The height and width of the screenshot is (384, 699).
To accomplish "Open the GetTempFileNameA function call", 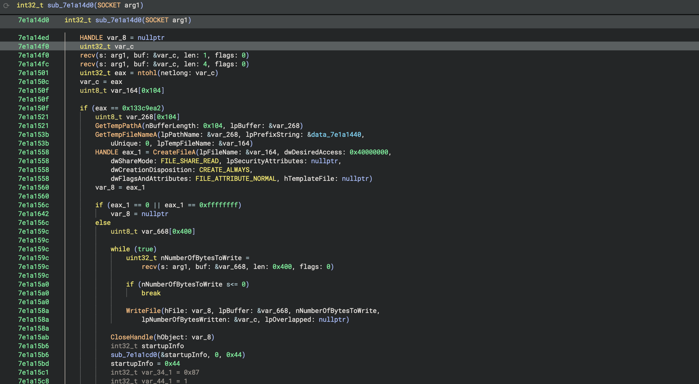I will 126,135.
